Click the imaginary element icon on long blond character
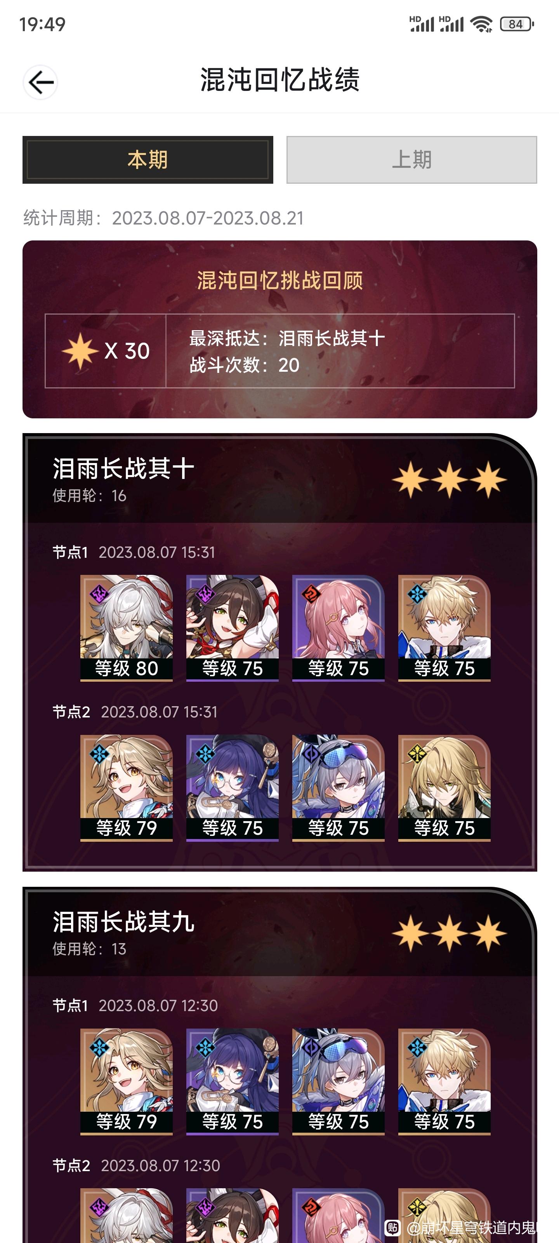Screen dimensions: 559x1243 417,753
